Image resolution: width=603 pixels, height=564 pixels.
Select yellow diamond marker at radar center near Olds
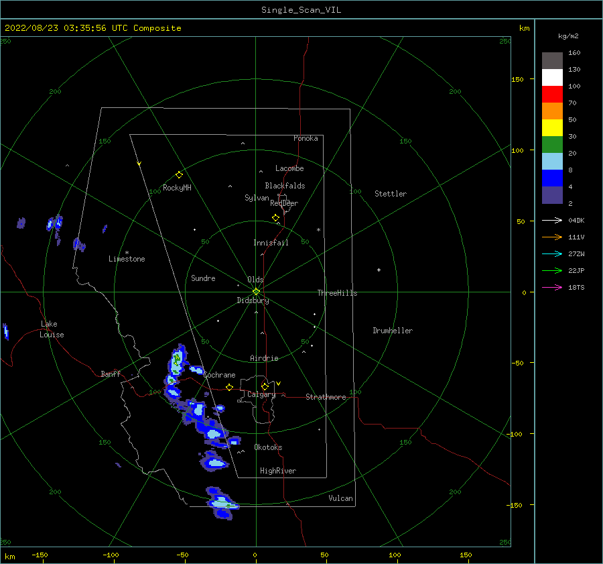pos(256,292)
